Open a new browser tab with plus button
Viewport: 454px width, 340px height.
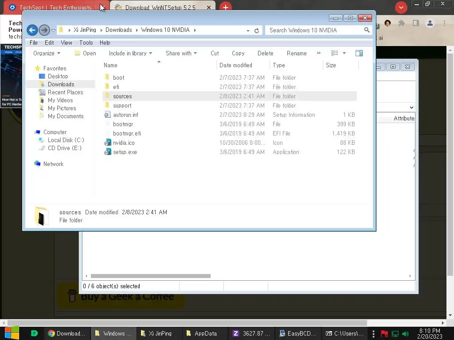click(x=226, y=7)
